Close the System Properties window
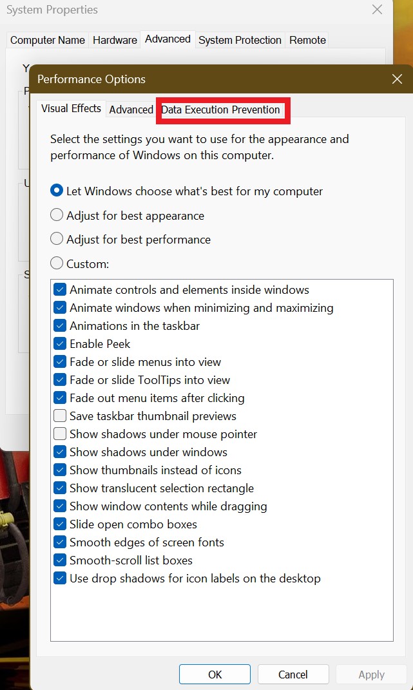 coord(377,10)
